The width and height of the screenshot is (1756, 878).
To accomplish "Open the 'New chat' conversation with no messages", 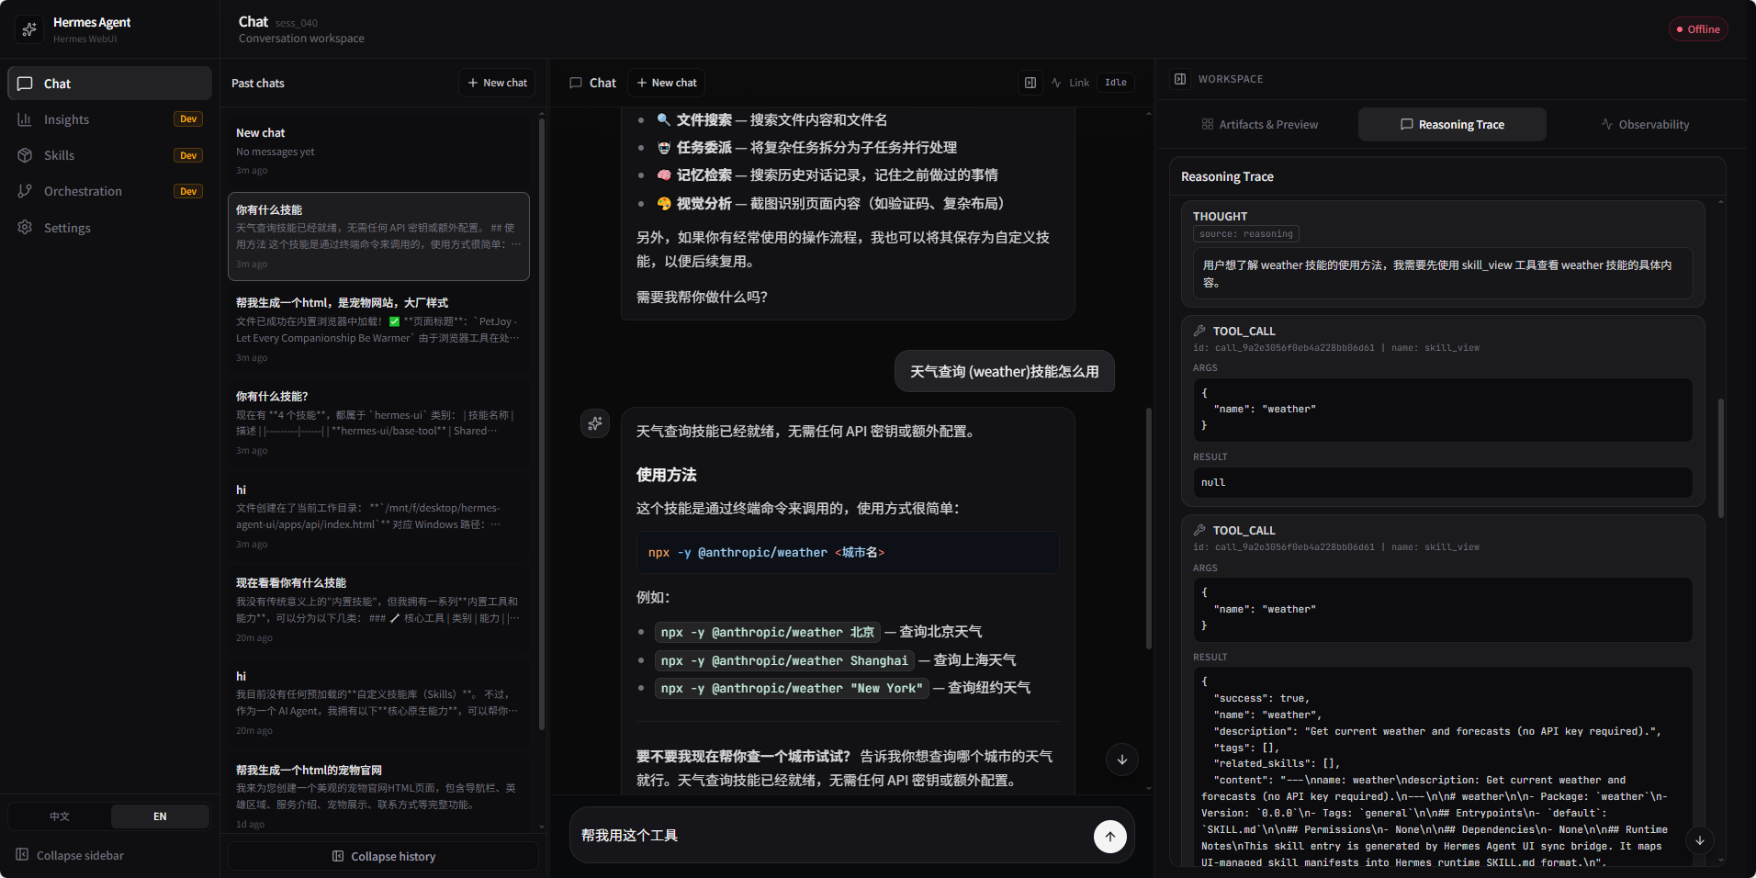I will pyautogui.click(x=378, y=152).
